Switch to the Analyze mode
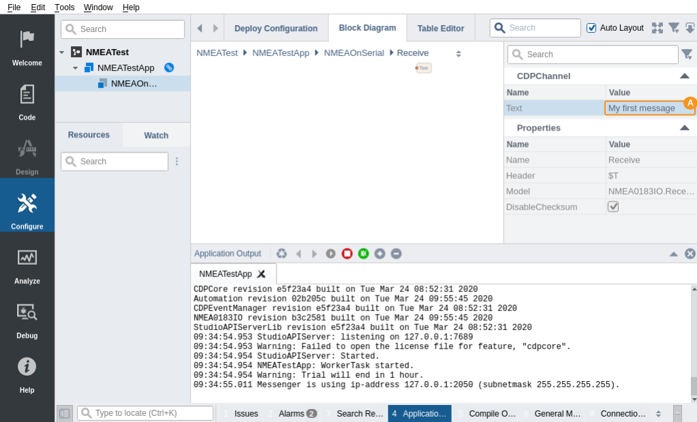 27,265
